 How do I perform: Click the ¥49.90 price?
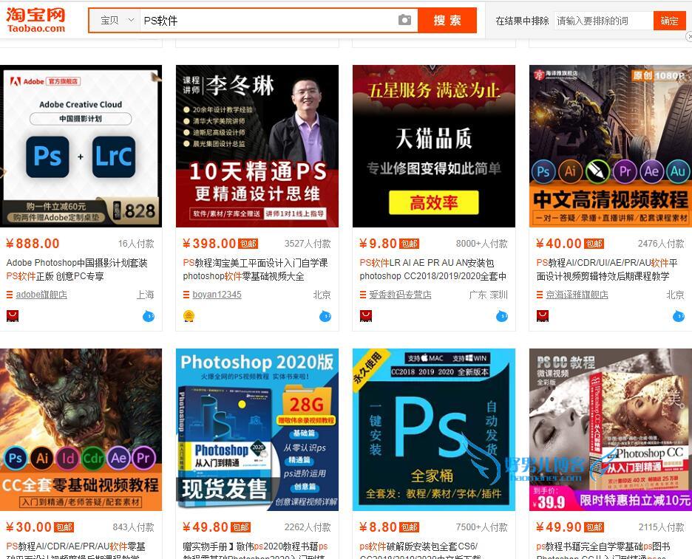click(x=559, y=527)
